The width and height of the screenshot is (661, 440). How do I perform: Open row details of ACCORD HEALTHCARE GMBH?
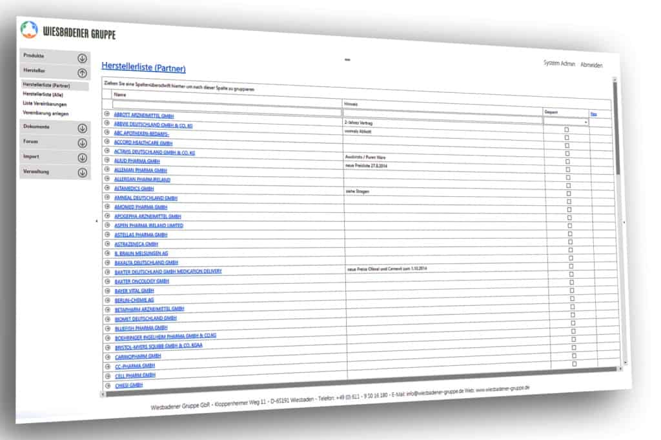pos(107,141)
